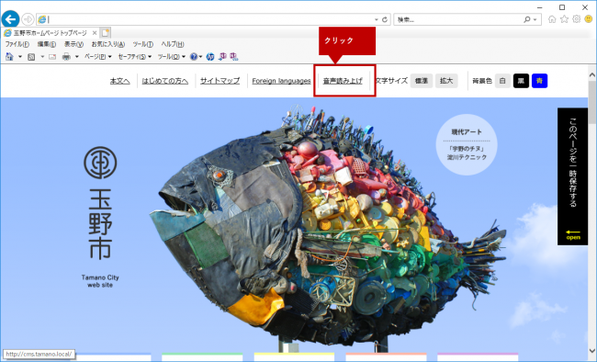597x362 pixels.
Task: Click the vertical scrollbar up arrow
Action: [592, 75]
